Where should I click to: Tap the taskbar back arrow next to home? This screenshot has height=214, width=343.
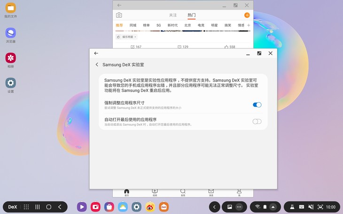pyautogui.click(x=60, y=207)
